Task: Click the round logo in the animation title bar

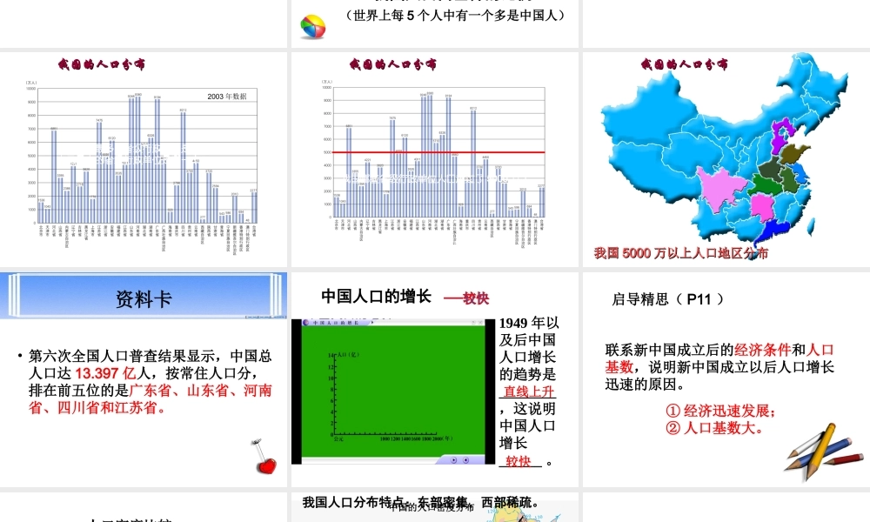Action: 305,322
